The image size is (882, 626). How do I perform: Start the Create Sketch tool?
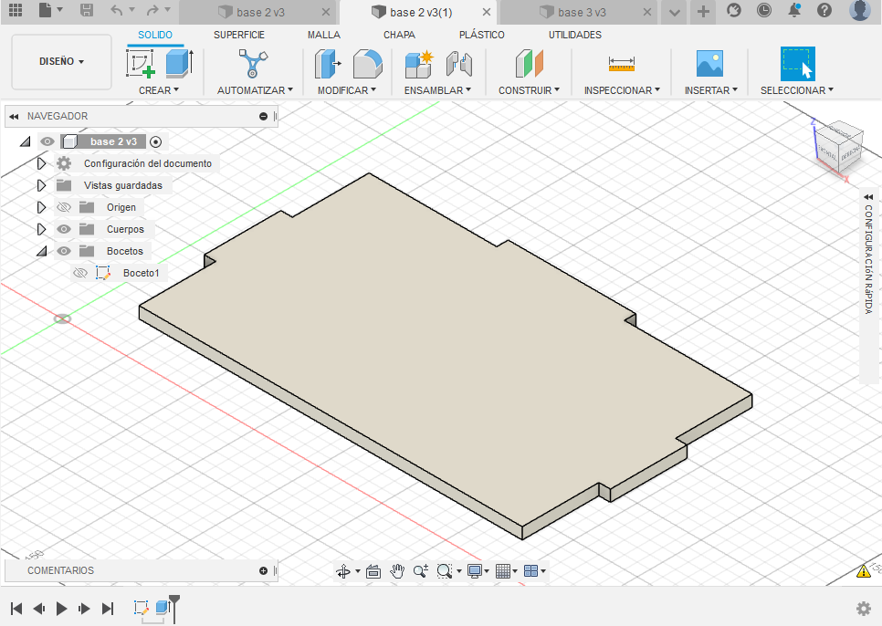pyautogui.click(x=141, y=64)
